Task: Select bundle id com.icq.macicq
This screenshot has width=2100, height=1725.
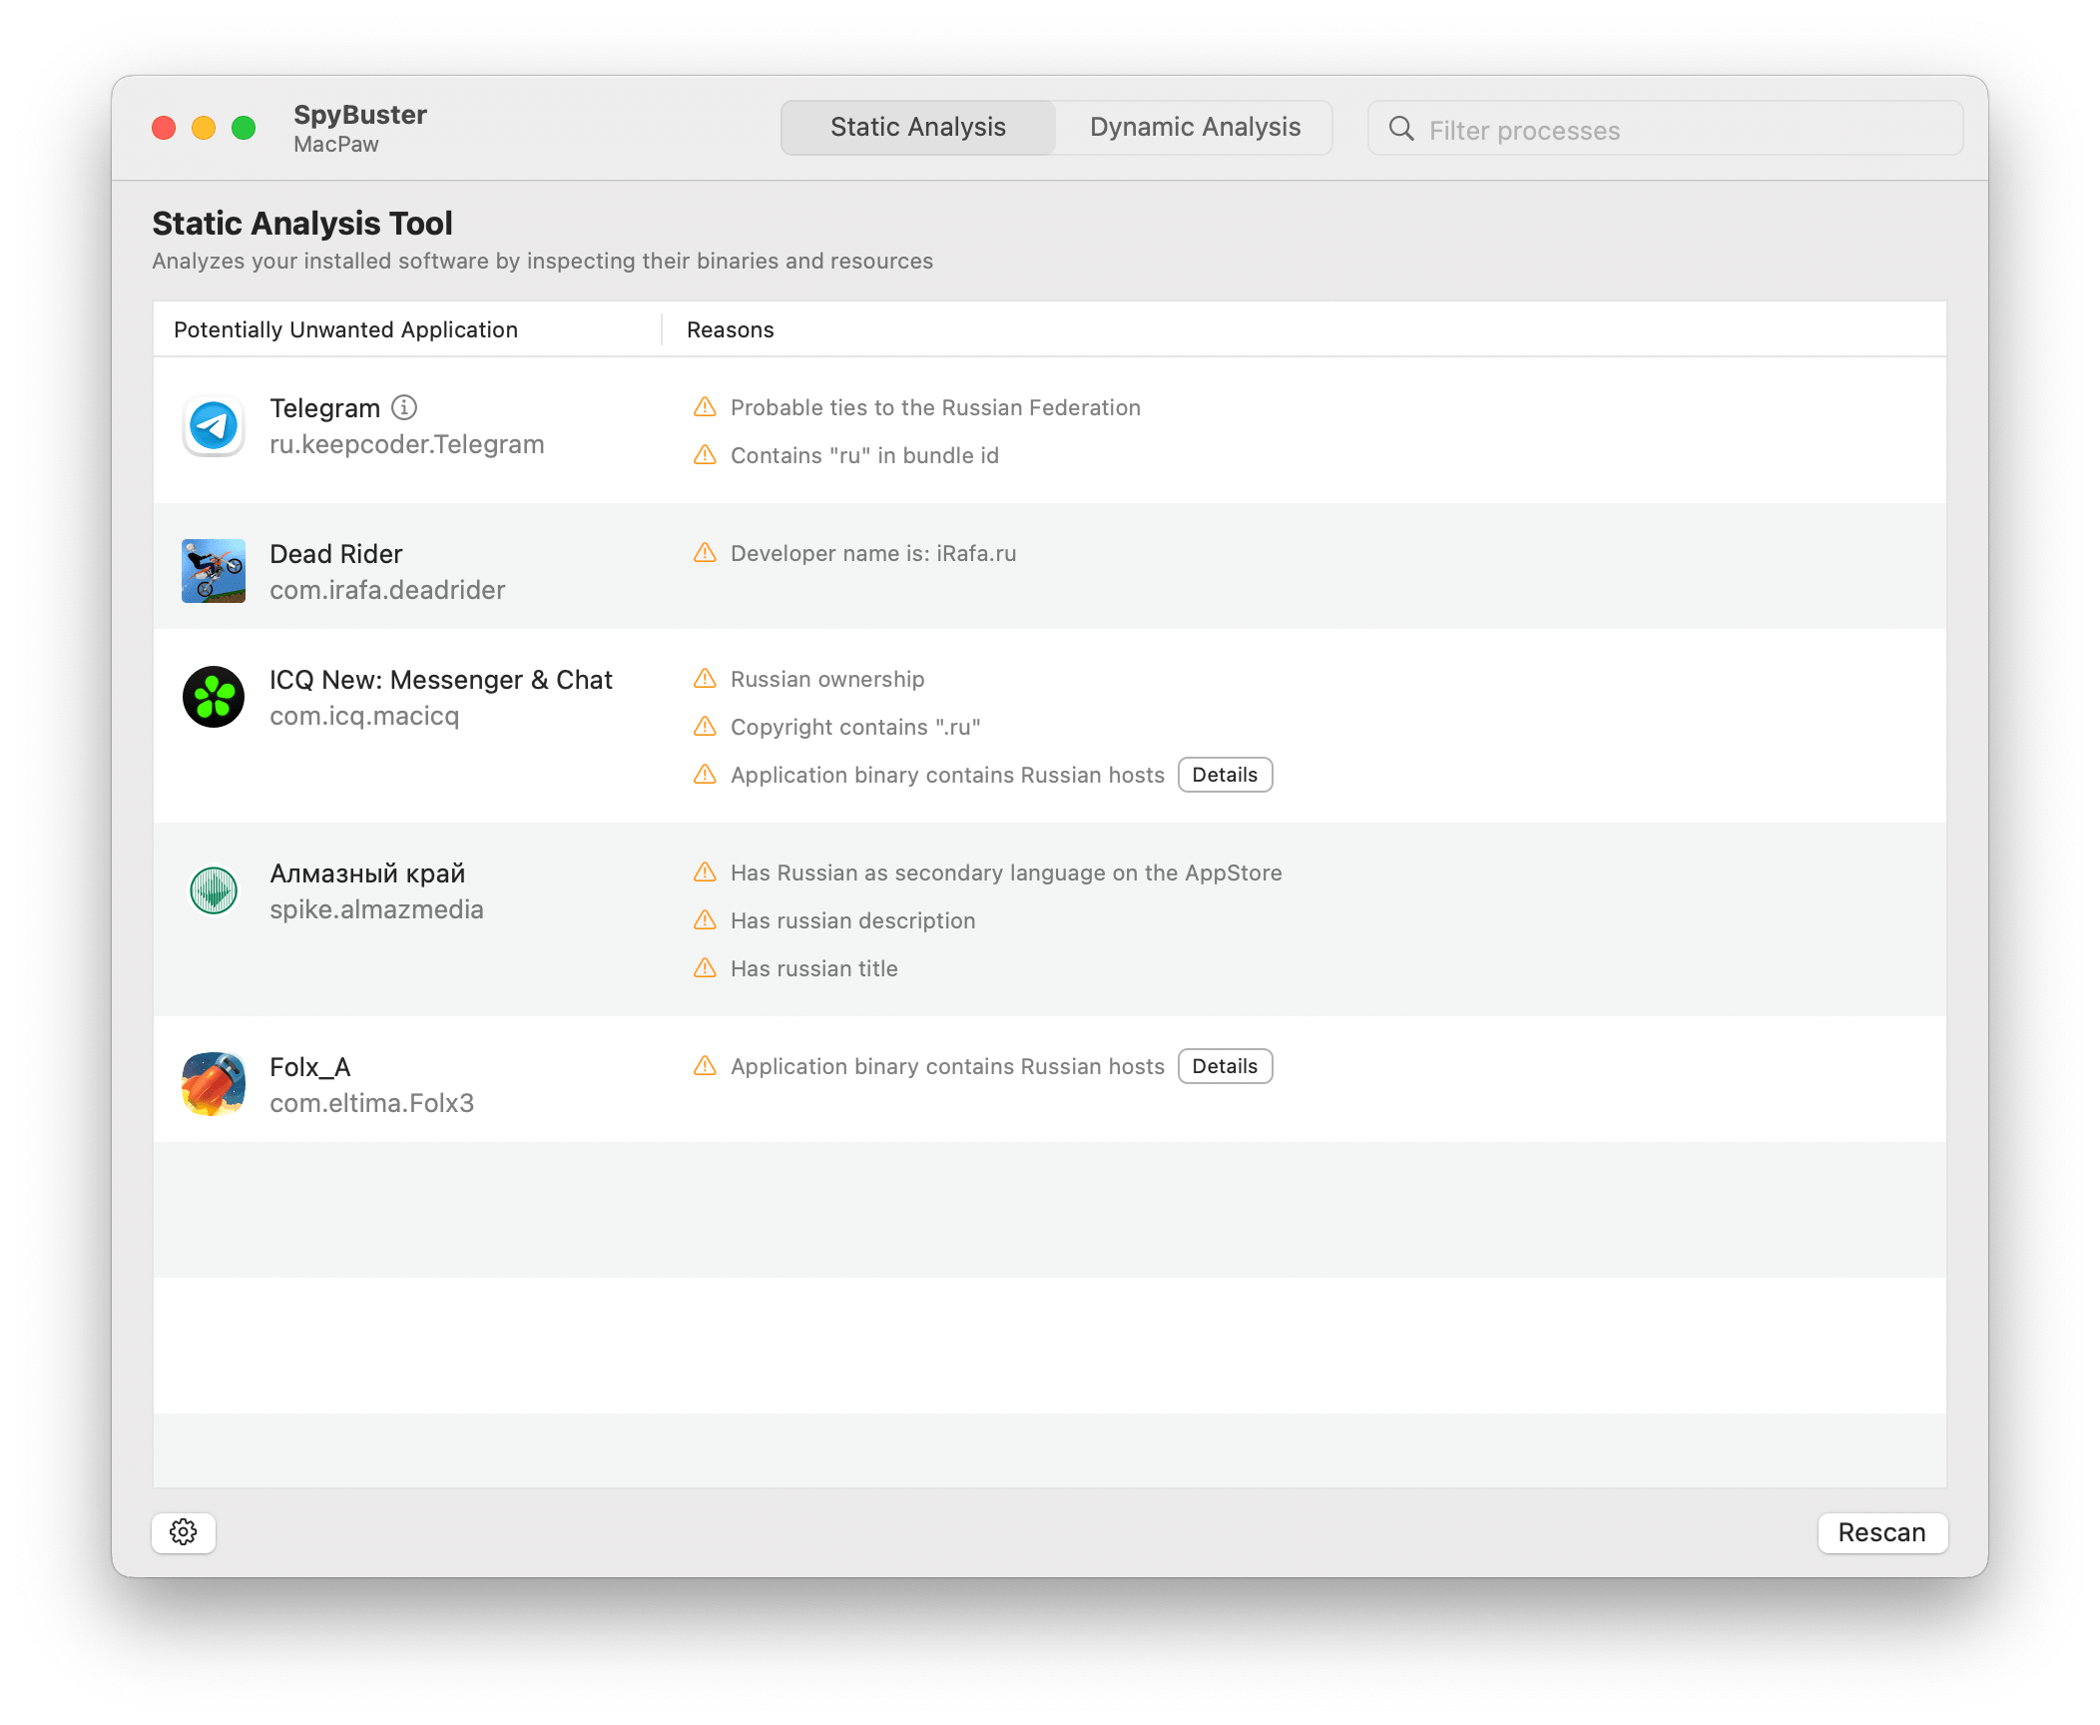Action: (x=364, y=716)
